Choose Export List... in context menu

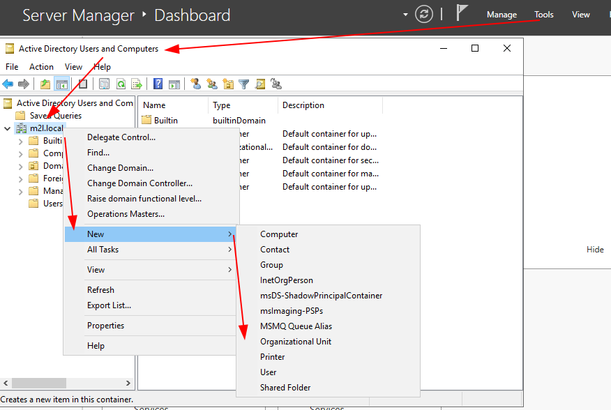click(150, 305)
